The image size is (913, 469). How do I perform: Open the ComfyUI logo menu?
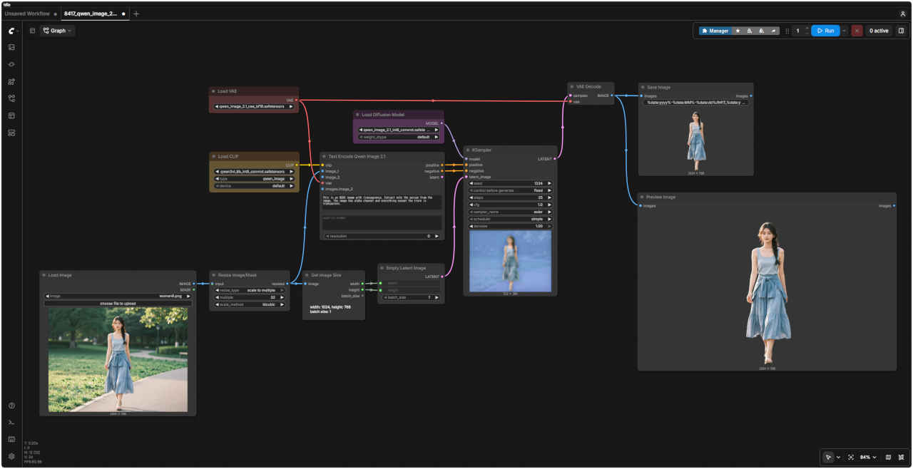coord(11,31)
